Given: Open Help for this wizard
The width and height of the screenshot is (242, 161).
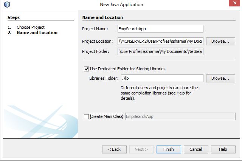Looking at the screenshot, I should click(223, 149).
